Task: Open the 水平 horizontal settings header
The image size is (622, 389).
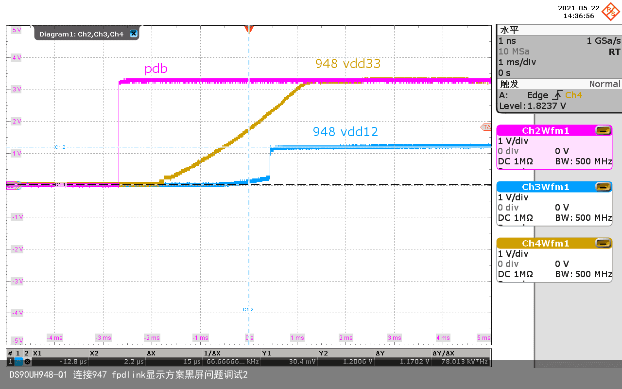Action: click(559, 30)
